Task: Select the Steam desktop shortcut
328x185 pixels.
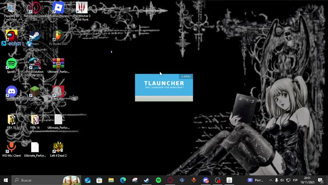Action: tap(35, 38)
